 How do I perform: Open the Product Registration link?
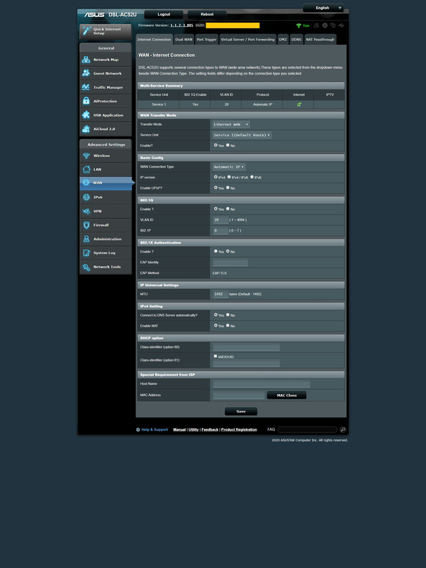[239, 430]
